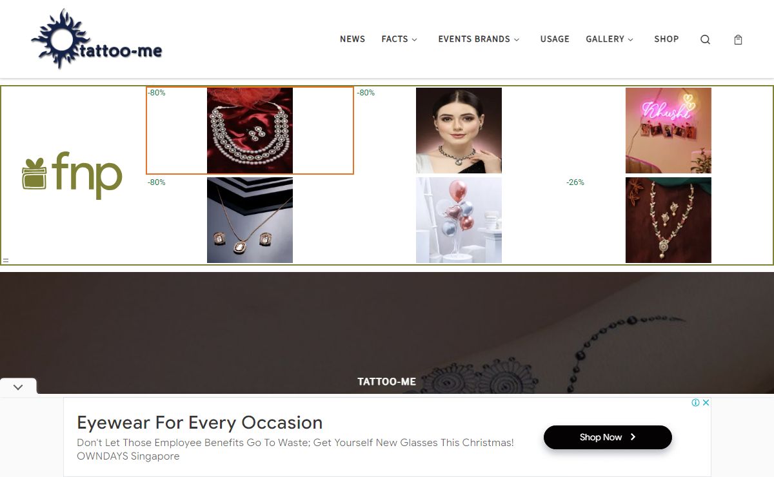Open the search magnifier icon
The image size is (774, 477).
pos(705,39)
